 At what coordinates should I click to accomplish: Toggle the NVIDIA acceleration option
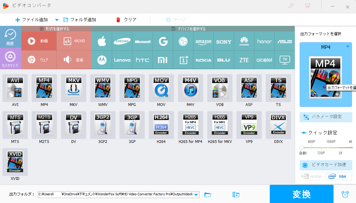(312, 177)
